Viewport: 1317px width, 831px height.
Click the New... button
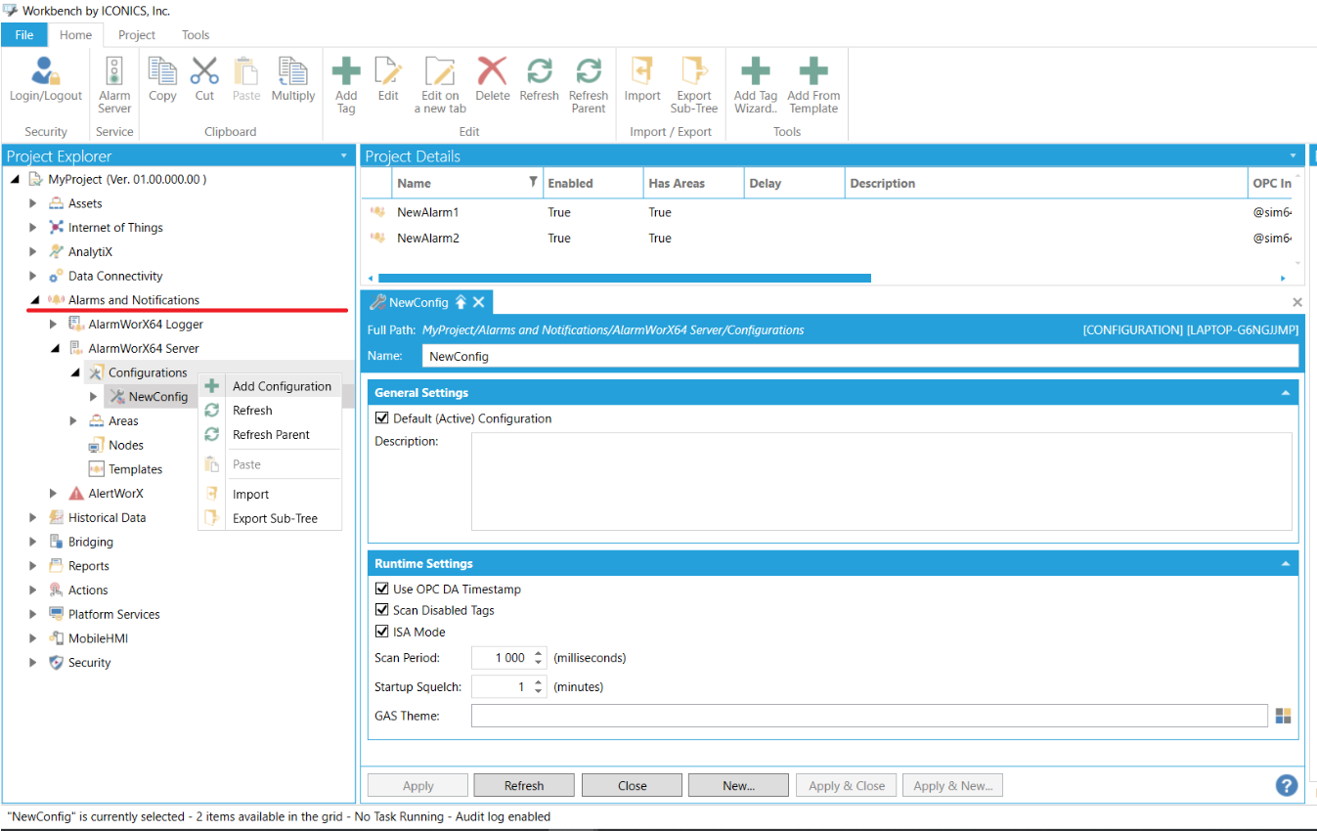coord(738,785)
